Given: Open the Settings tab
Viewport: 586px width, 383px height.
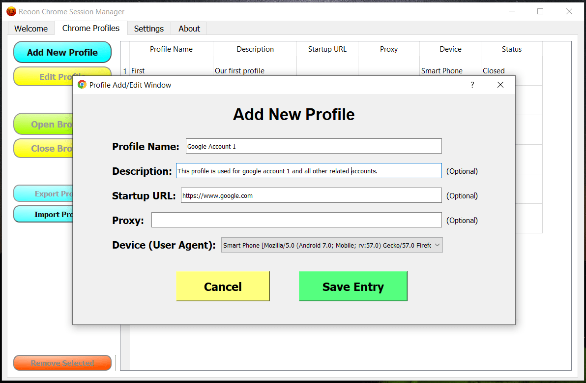Looking at the screenshot, I should (x=149, y=29).
